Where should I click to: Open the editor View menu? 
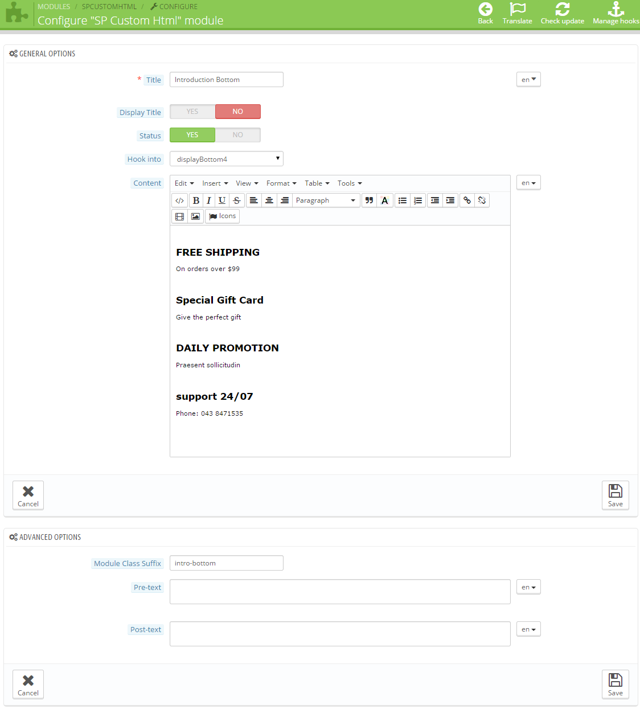(247, 183)
